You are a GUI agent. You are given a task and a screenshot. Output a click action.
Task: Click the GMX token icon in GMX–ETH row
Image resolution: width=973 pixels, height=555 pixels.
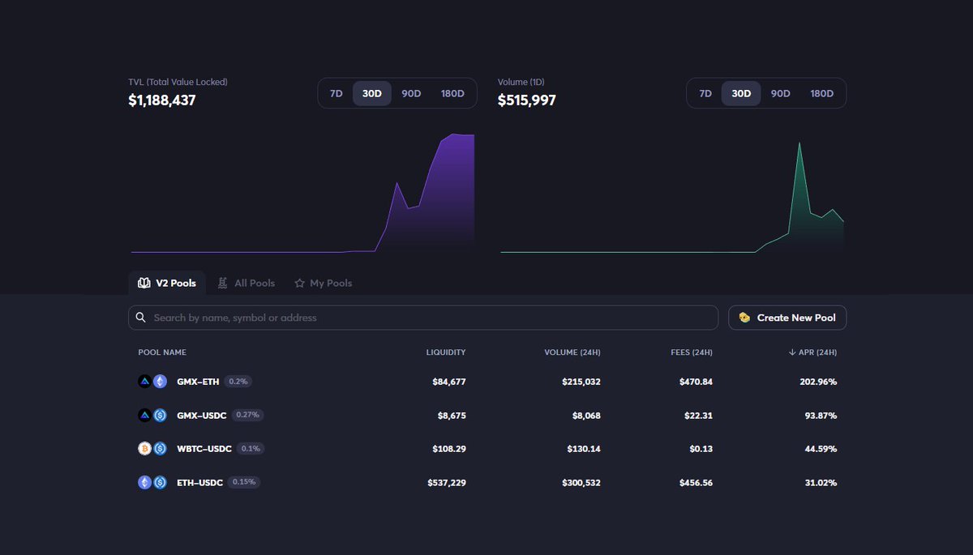(144, 381)
